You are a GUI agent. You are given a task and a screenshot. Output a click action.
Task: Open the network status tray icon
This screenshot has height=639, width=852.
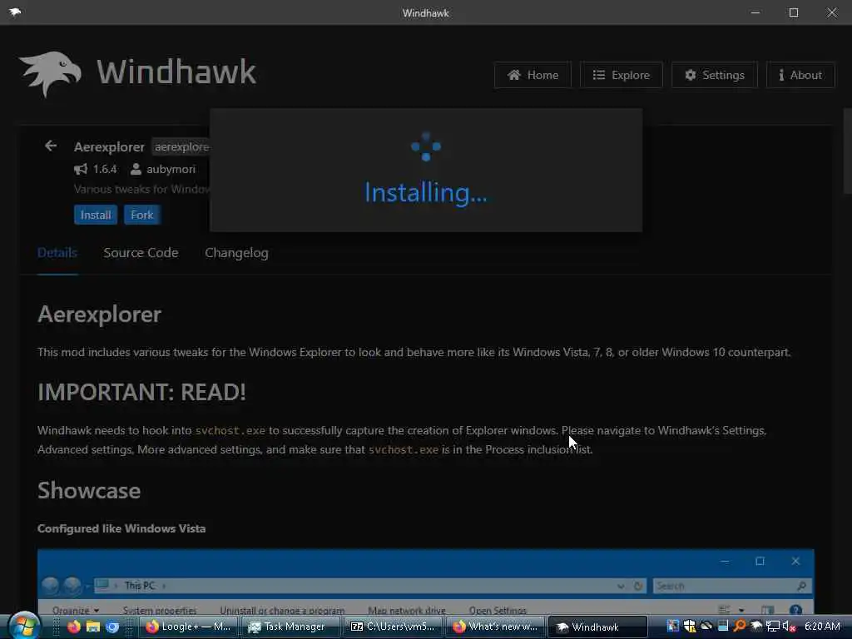click(x=772, y=626)
